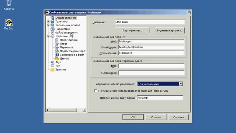Select Пересылка template label
The image size is (236, 133).
coord(66,47)
